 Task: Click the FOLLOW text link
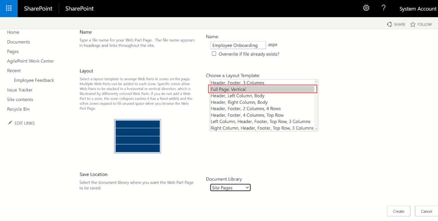(x=424, y=24)
